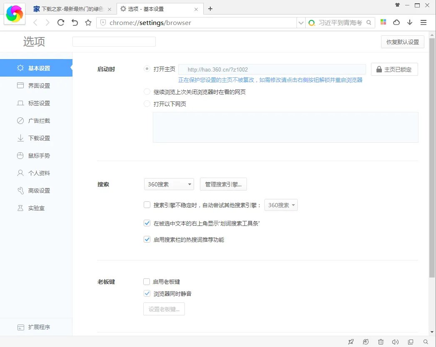
Task: Open the download manager arrow icon
Action: [410, 22]
